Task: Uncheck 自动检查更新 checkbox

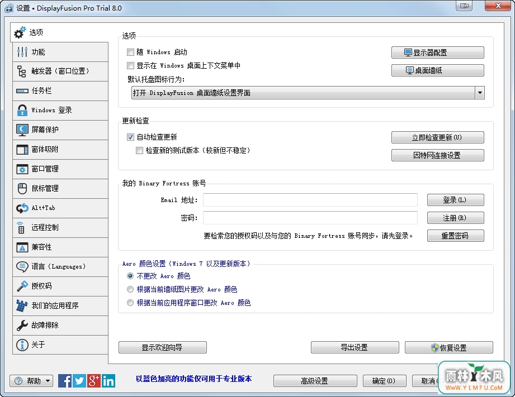Action: [x=130, y=137]
